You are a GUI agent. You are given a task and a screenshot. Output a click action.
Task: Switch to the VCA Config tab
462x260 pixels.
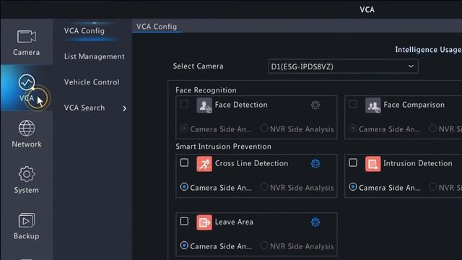(x=157, y=27)
